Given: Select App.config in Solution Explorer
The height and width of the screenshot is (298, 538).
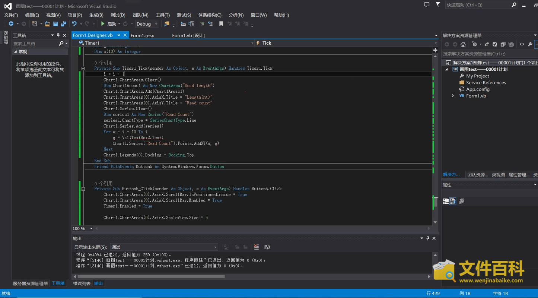Looking at the screenshot, I should (477, 89).
